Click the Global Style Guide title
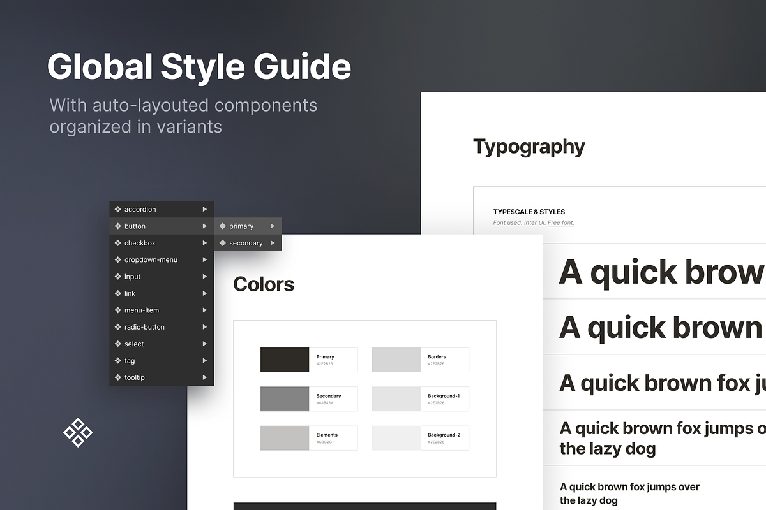766x510 pixels. (x=199, y=67)
